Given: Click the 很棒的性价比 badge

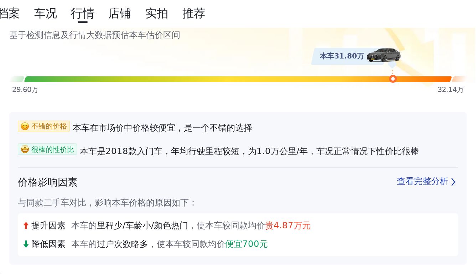Looking at the screenshot, I should click(x=47, y=149).
